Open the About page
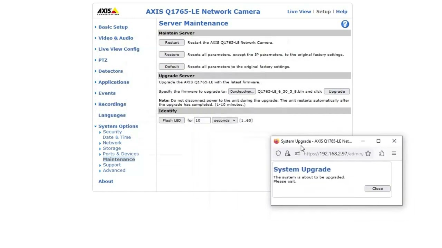Viewport: 442px width, 248px height. (x=106, y=181)
